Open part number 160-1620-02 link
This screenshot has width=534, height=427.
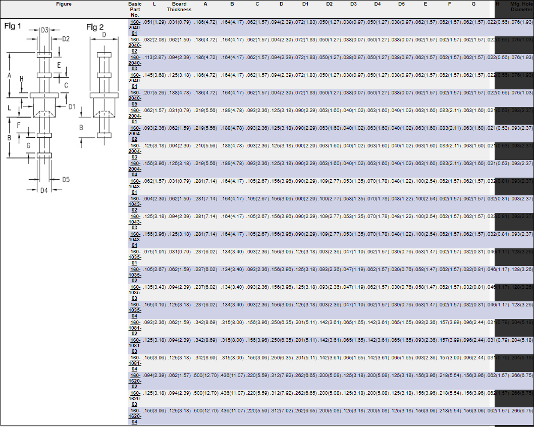click(135, 381)
